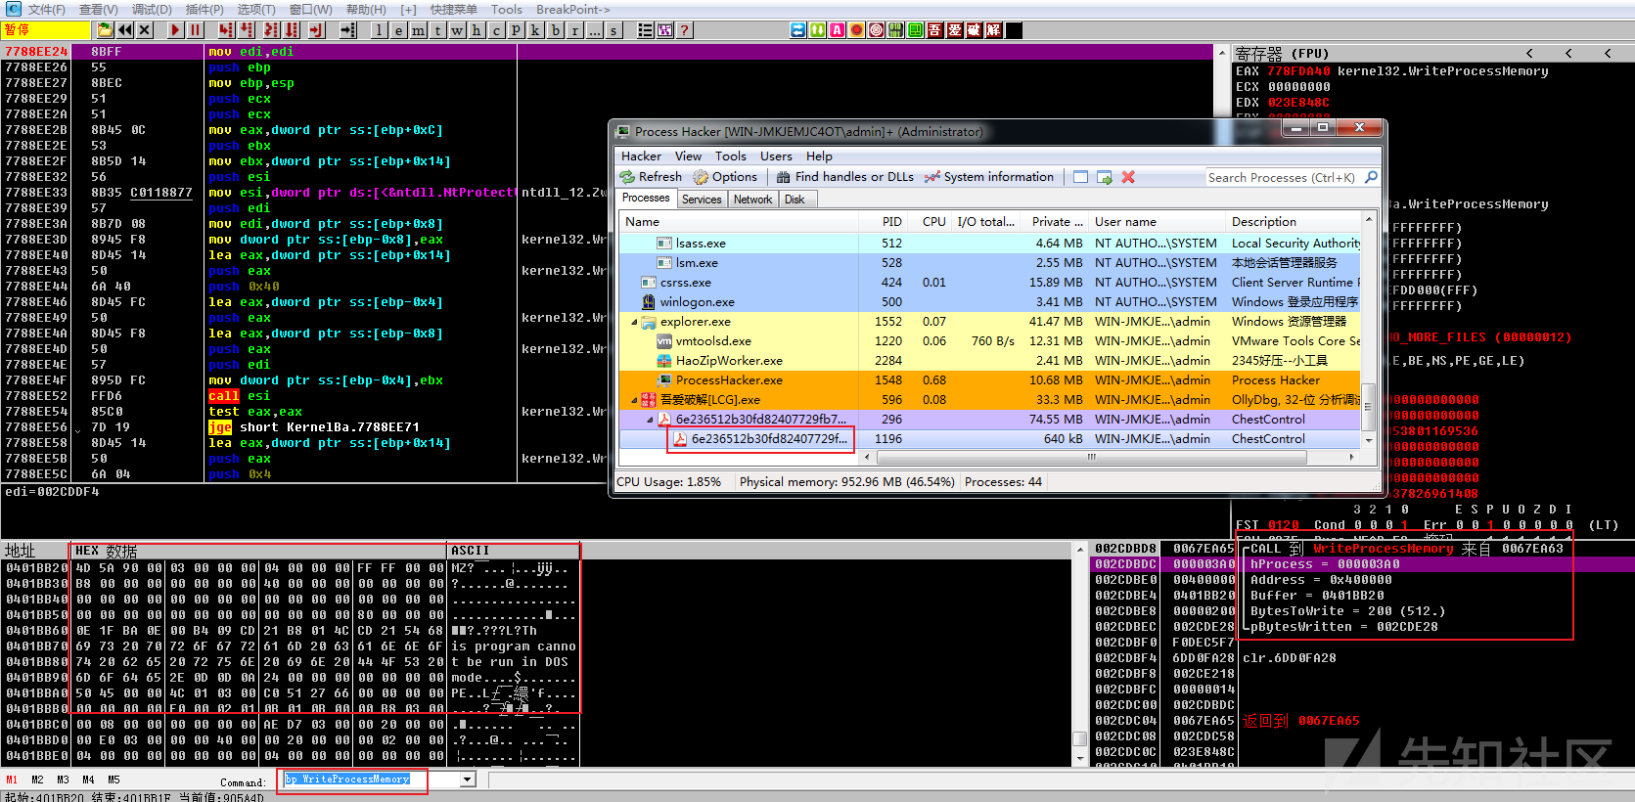Open executable modules 'e' button
The image size is (1635, 802).
(x=399, y=30)
